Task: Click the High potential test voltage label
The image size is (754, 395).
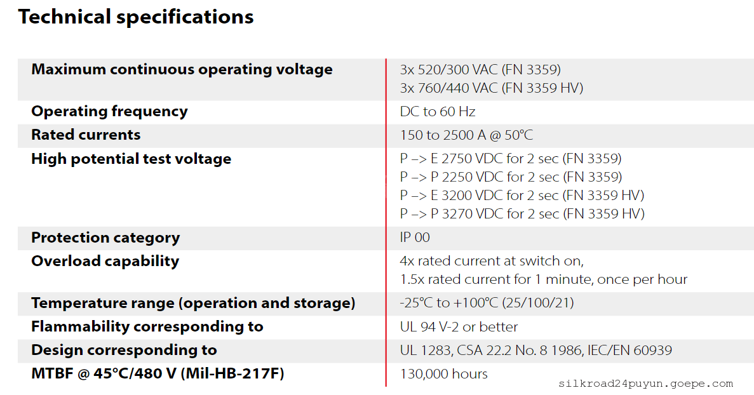Action: (131, 159)
